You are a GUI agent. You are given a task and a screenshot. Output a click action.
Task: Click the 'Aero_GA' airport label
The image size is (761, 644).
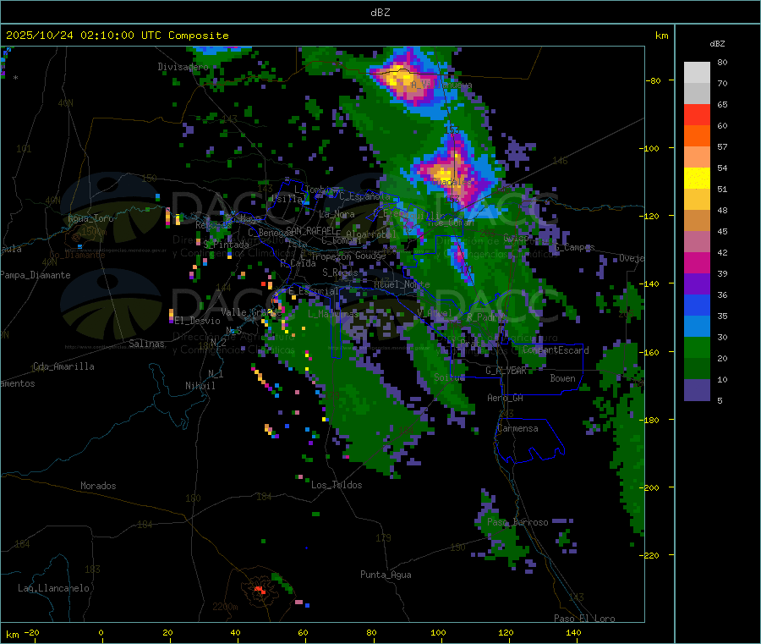[506, 398]
